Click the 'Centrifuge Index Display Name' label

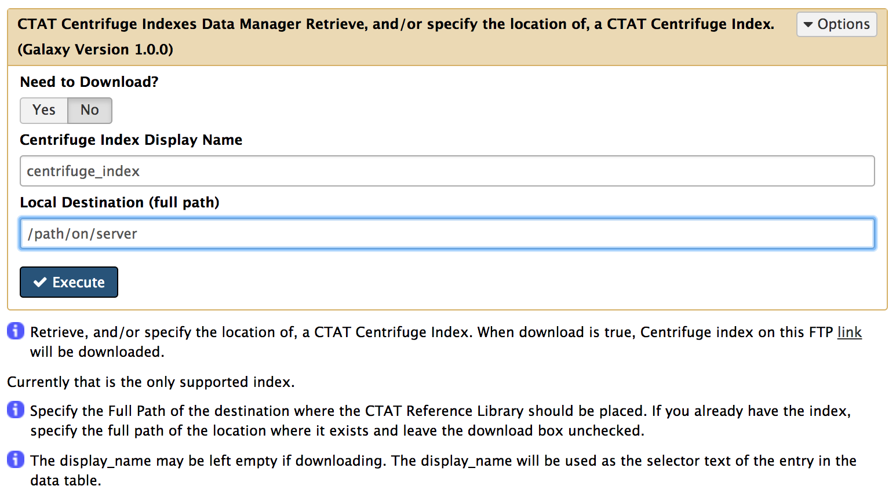click(131, 140)
